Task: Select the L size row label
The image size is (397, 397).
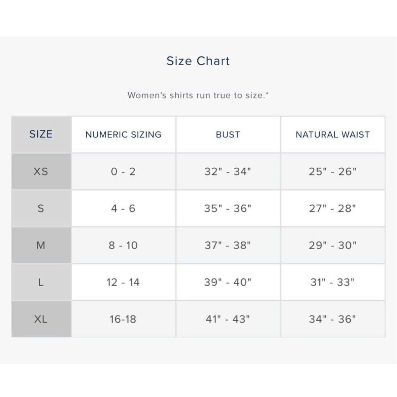Action: (x=41, y=282)
